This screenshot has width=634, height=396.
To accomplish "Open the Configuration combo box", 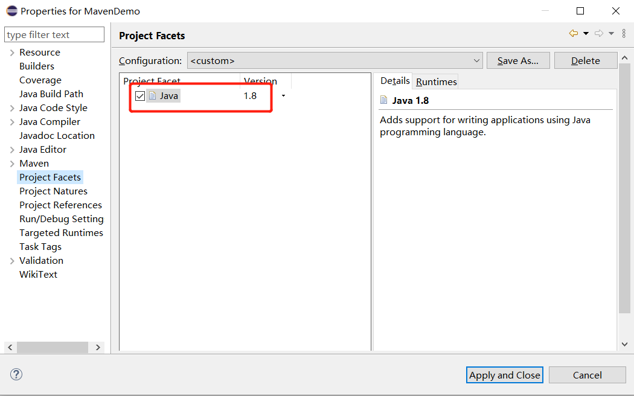I will pos(476,60).
